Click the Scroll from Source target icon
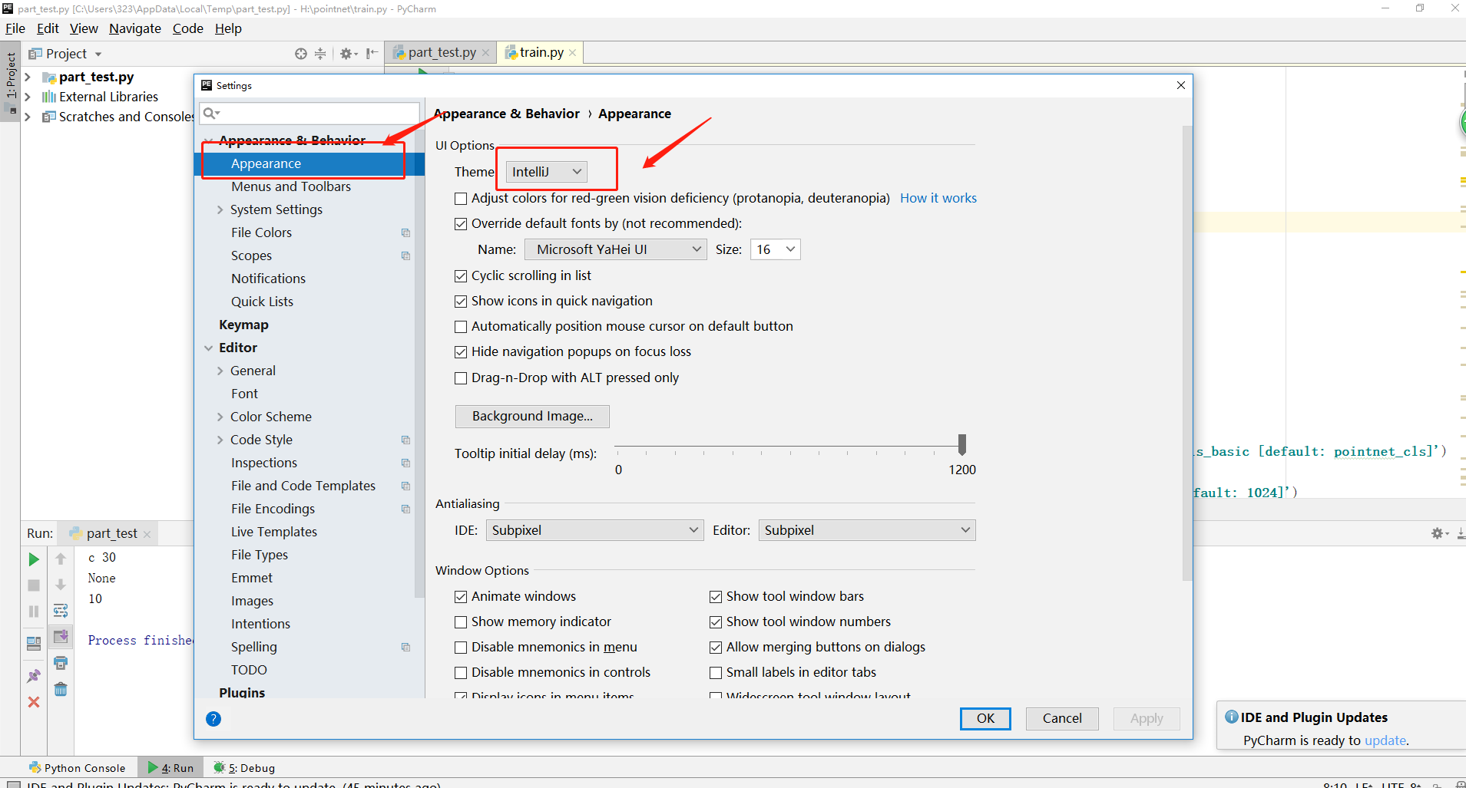The image size is (1466, 788). [300, 54]
